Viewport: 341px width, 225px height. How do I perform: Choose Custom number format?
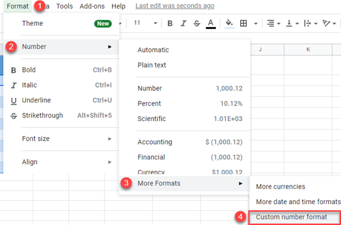point(295,217)
